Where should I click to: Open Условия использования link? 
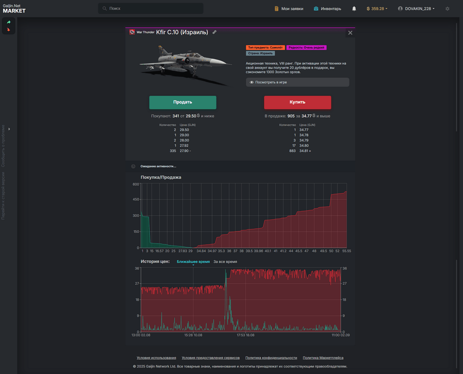tap(156, 358)
